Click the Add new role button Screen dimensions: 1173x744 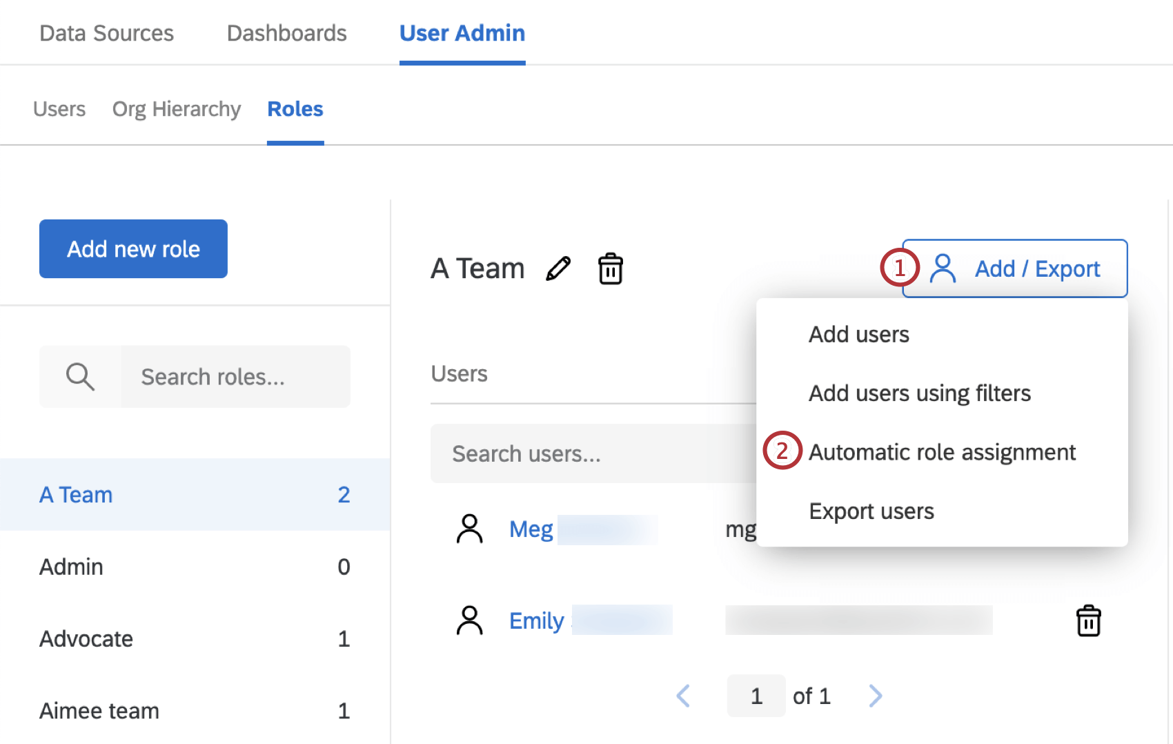pyautogui.click(x=132, y=248)
